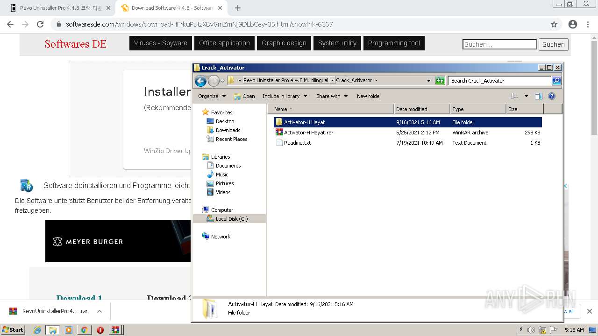Sort by Date modified column header

[x=422, y=109]
